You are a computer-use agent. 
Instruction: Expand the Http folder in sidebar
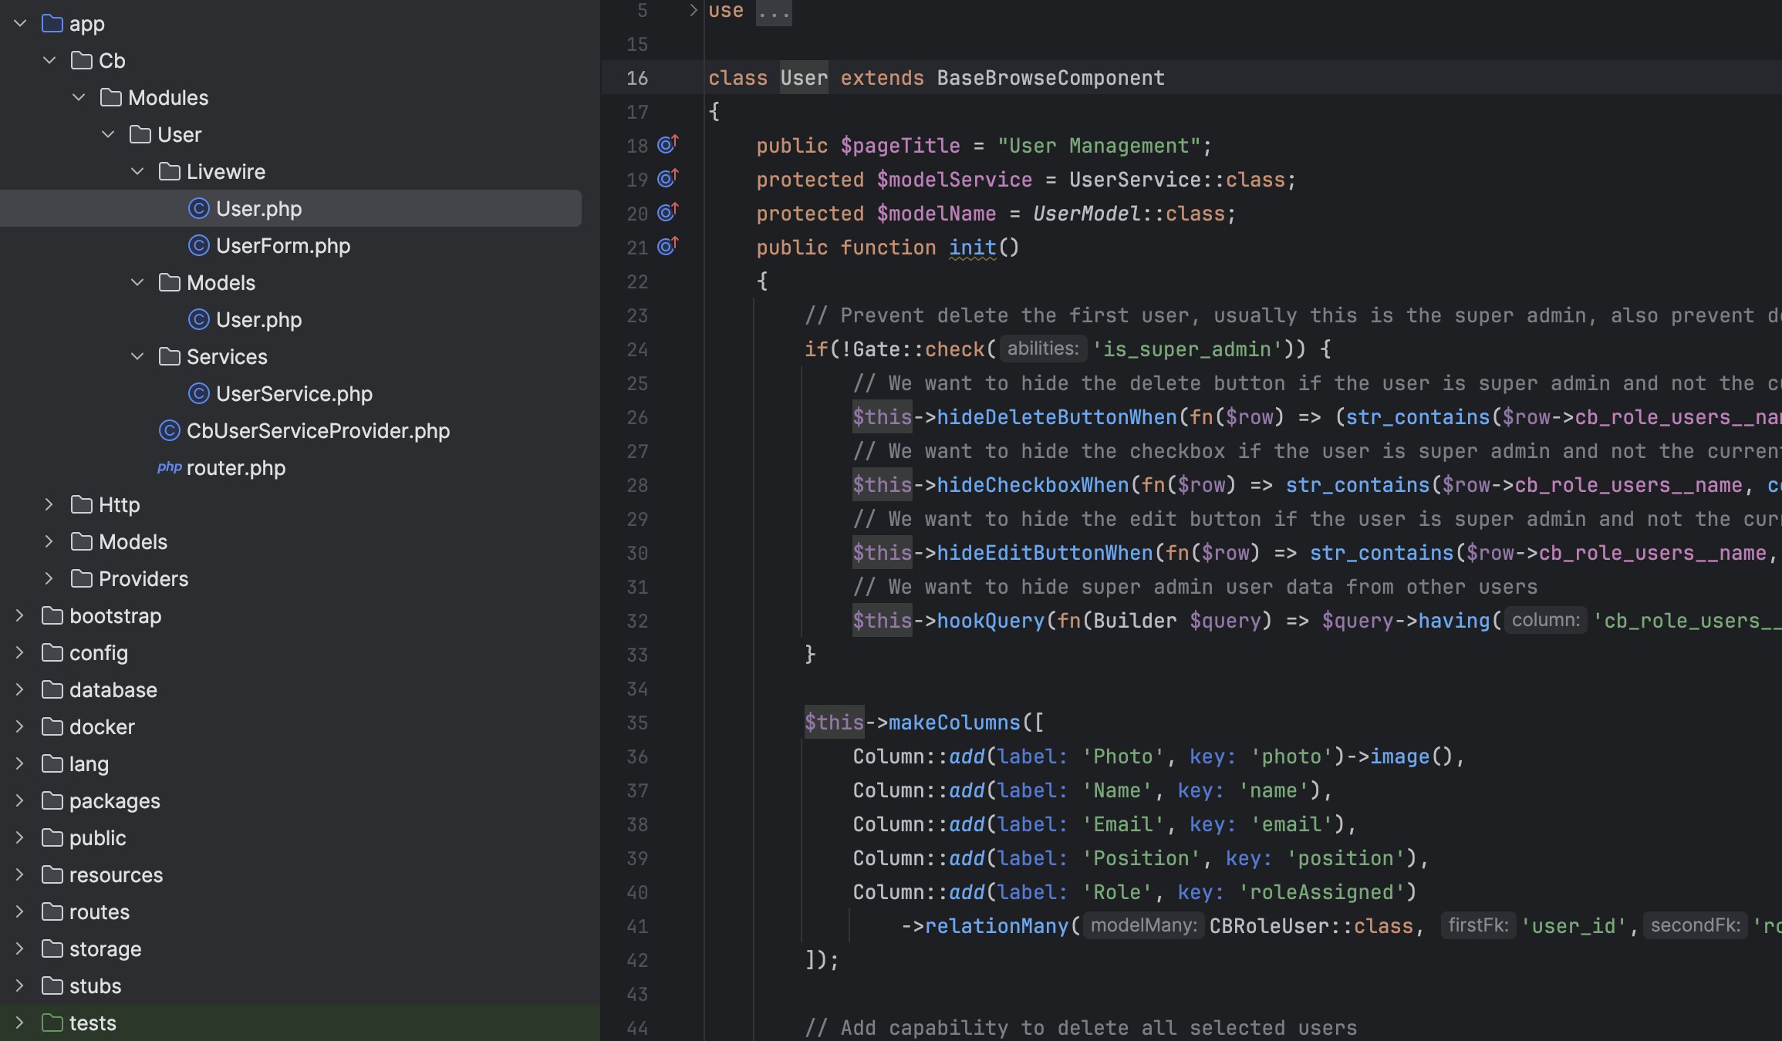click(47, 504)
